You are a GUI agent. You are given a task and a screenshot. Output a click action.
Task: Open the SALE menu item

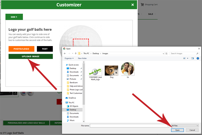click(150, 14)
